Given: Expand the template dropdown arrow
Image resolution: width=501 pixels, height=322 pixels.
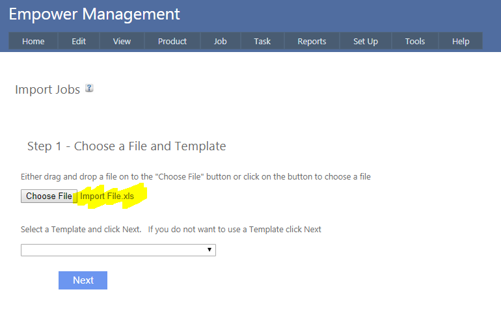Looking at the screenshot, I should pyautogui.click(x=209, y=250).
